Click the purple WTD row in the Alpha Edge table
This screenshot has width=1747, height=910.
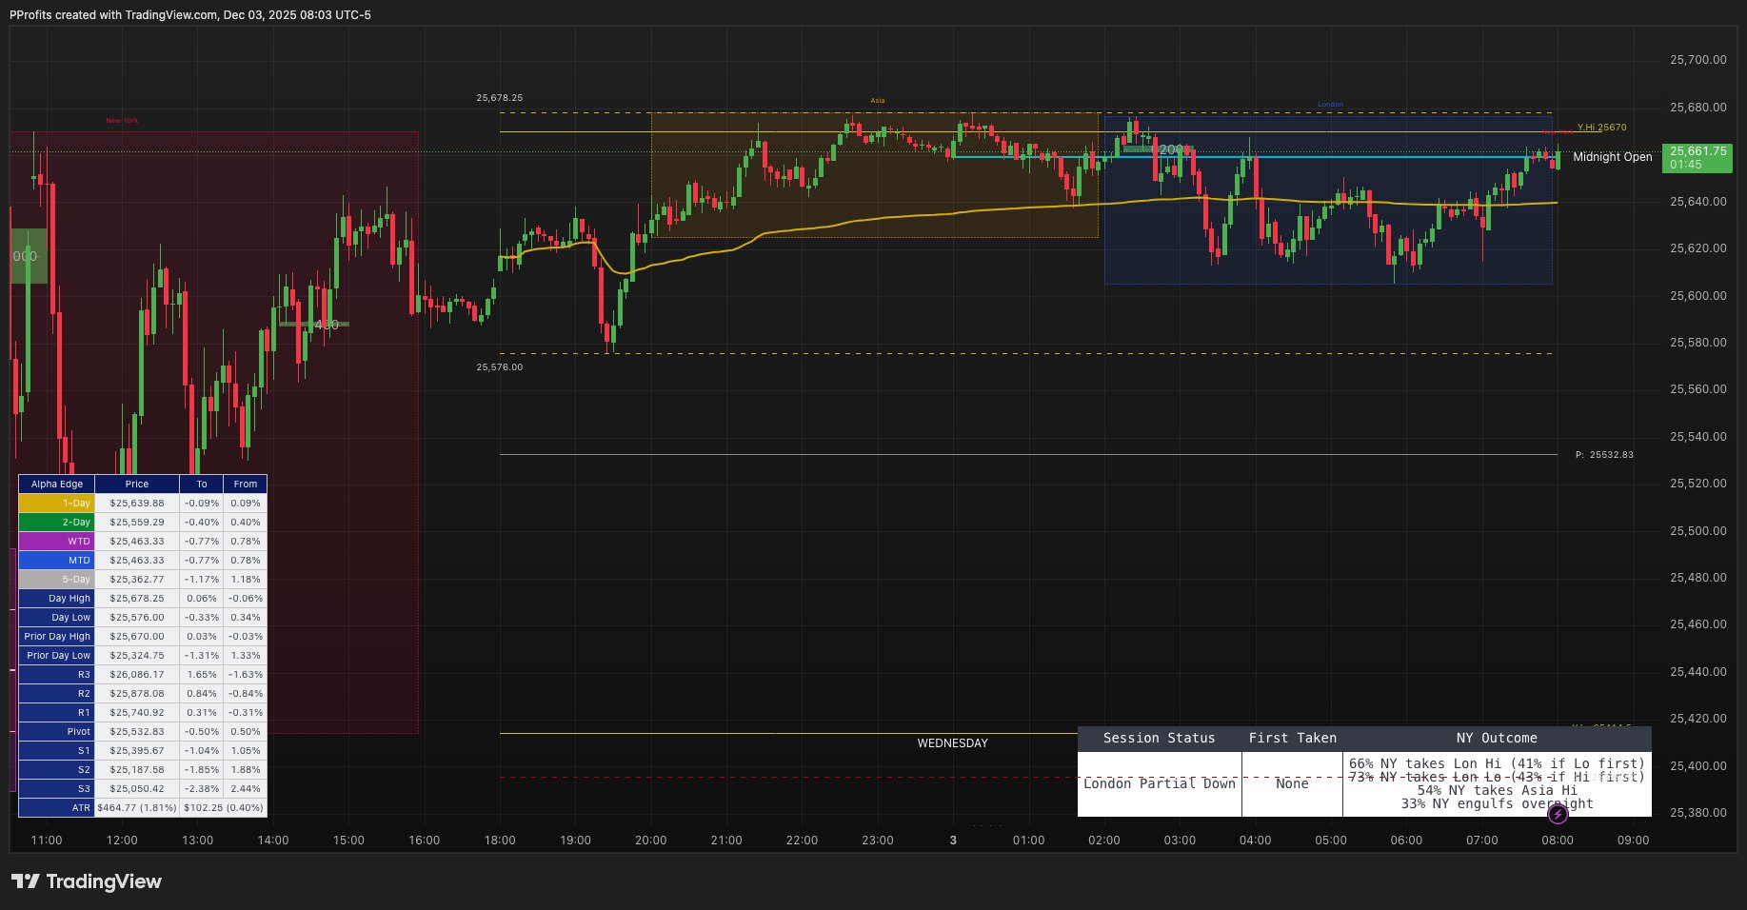point(55,541)
